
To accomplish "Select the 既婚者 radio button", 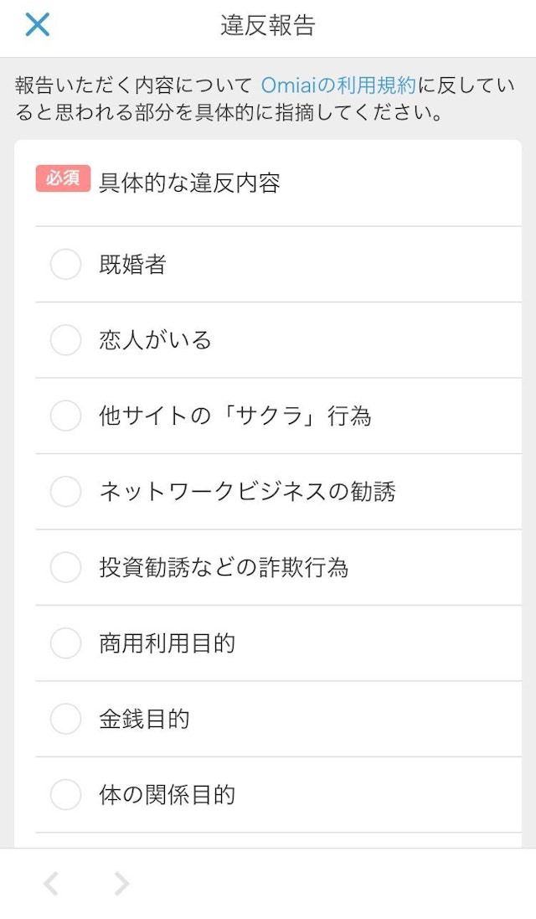I will click(65, 264).
